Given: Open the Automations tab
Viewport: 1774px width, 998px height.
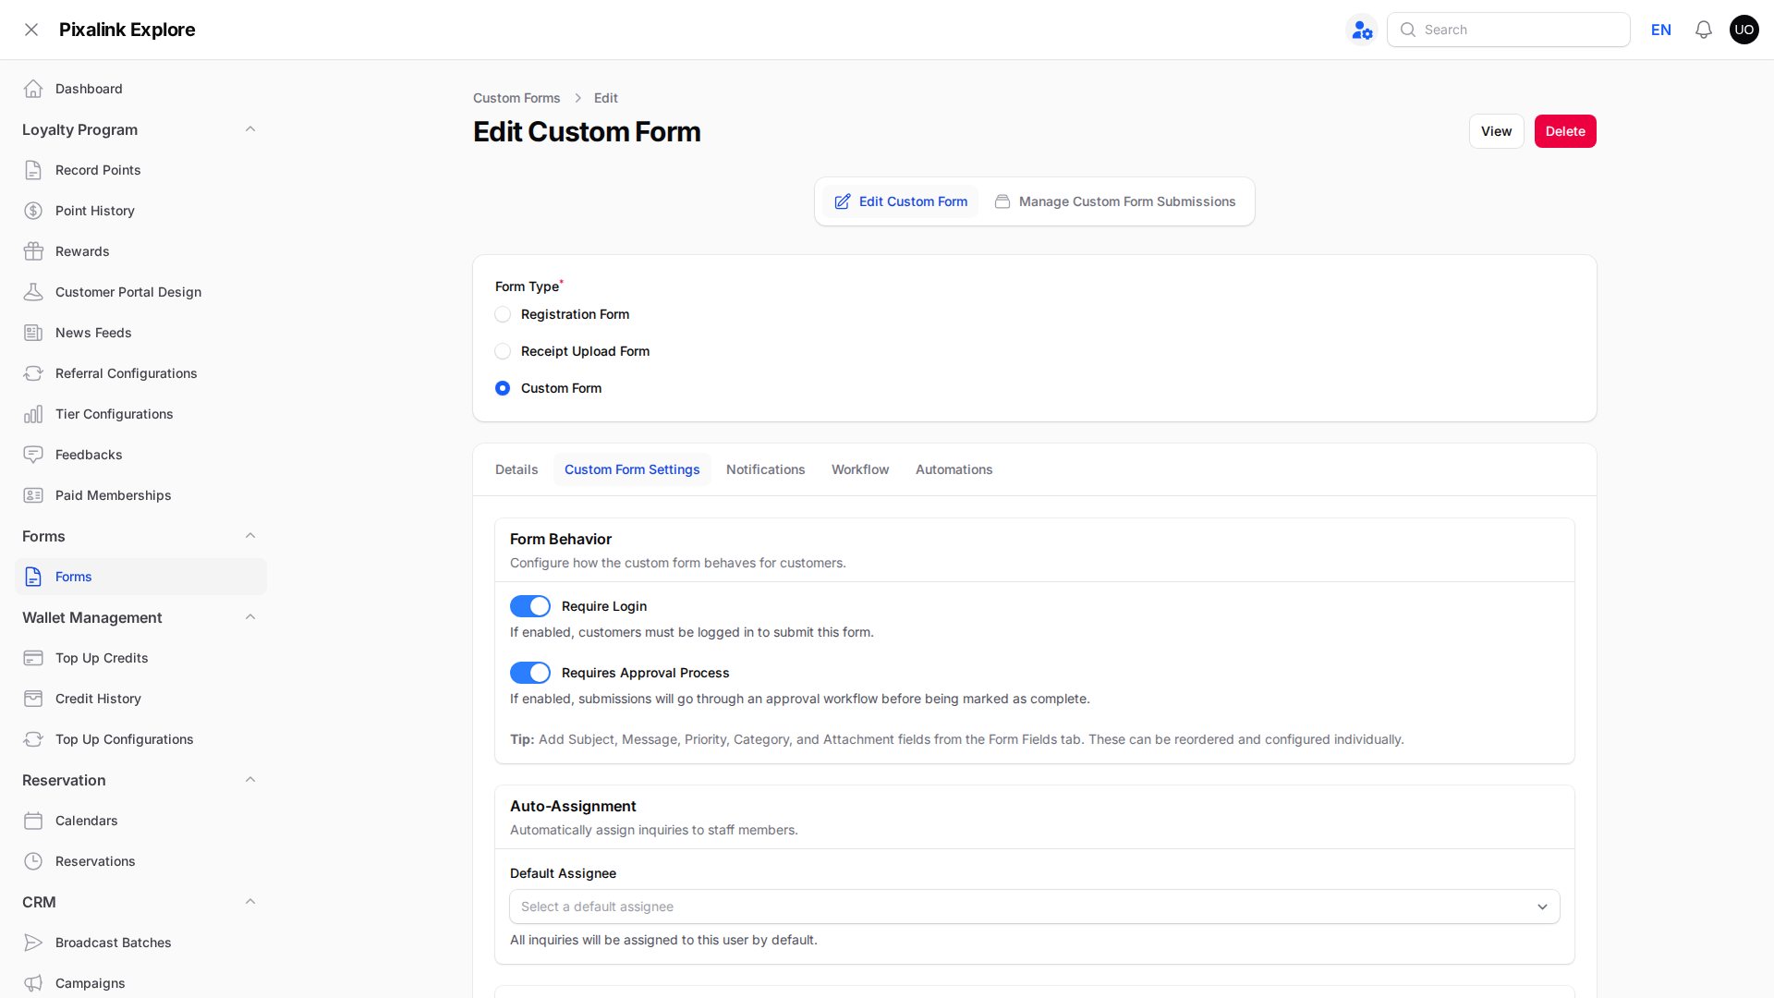Looking at the screenshot, I should pyautogui.click(x=954, y=469).
